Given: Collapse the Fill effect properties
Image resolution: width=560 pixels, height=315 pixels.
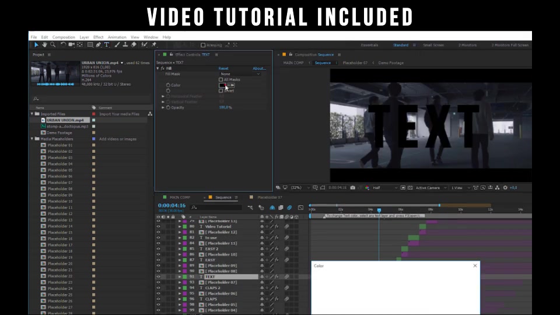Looking at the screenshot, I should pyautogui.click(x=158, y=68).
